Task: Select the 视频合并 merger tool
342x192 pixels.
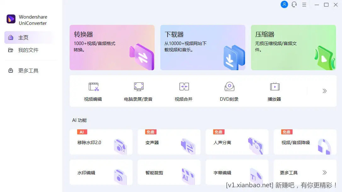Action: point(184,91)
